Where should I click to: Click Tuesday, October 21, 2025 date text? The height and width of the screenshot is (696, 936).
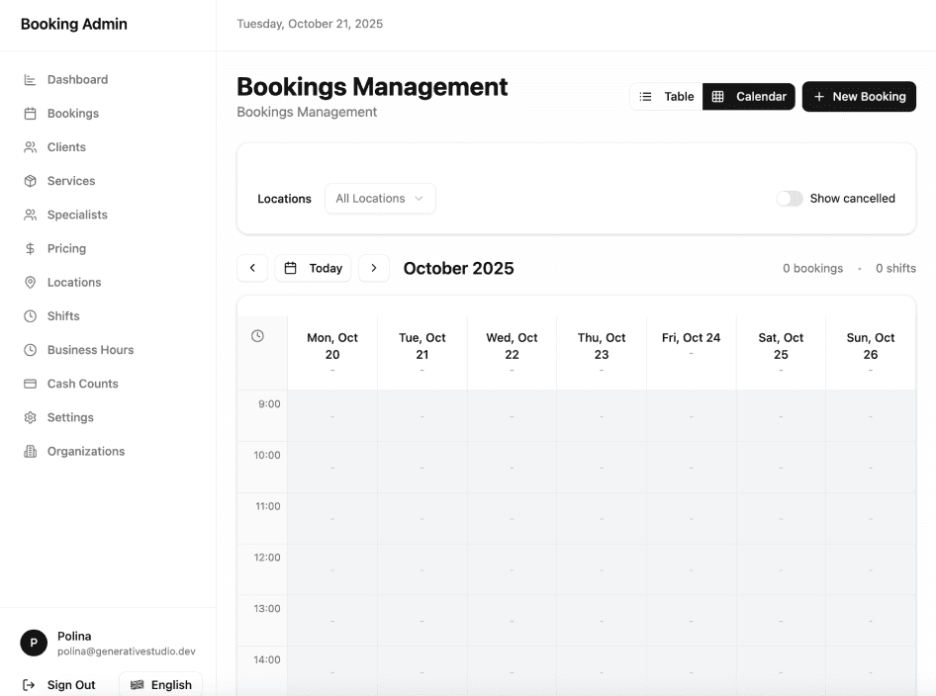coord(310,24)
